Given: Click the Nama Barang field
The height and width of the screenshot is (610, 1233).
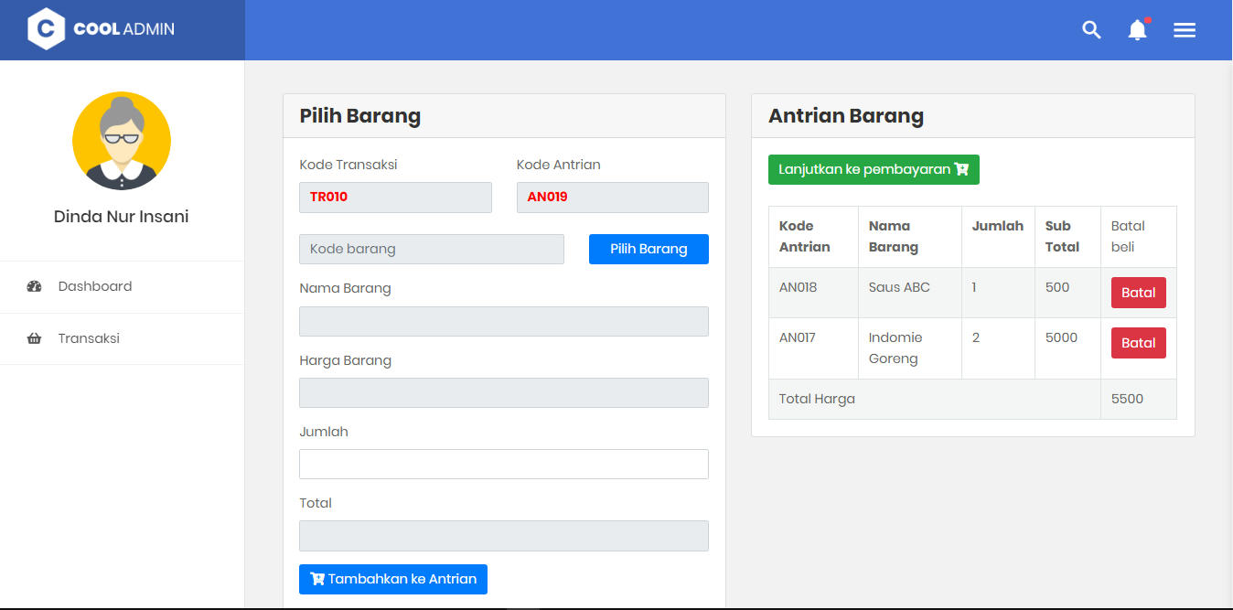Looking at the screenshot, I should coord(503,321).
